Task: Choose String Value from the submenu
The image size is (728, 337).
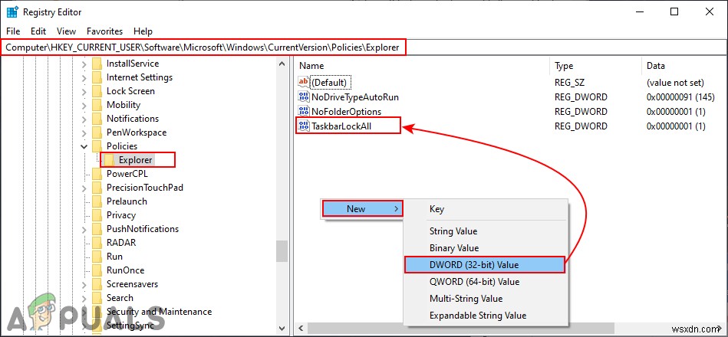Action: tap(485, 231)
